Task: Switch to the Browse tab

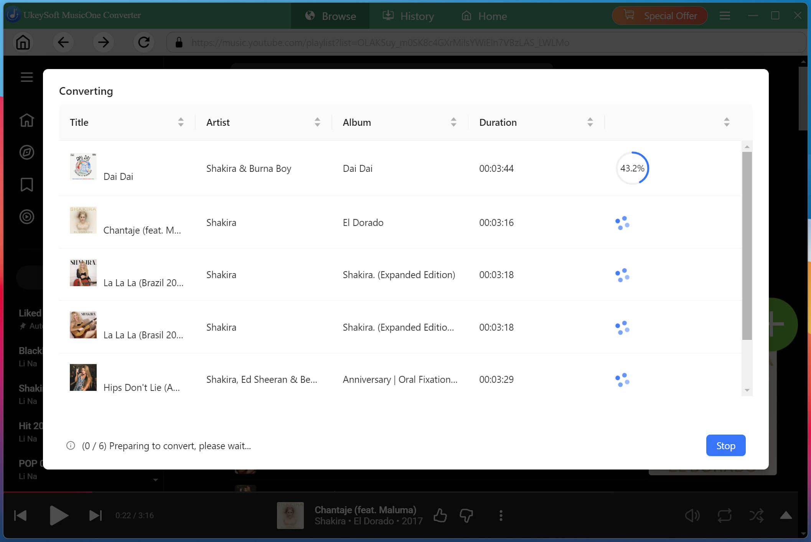Action: coord(330,16)
